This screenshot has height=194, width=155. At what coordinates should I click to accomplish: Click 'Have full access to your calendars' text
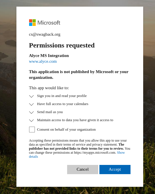63,104
